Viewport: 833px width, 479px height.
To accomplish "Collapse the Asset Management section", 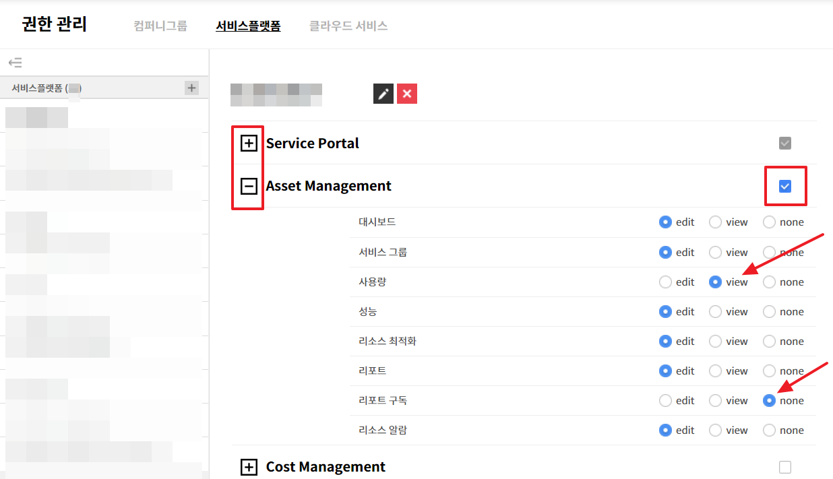I will click(x=249, y=186).
